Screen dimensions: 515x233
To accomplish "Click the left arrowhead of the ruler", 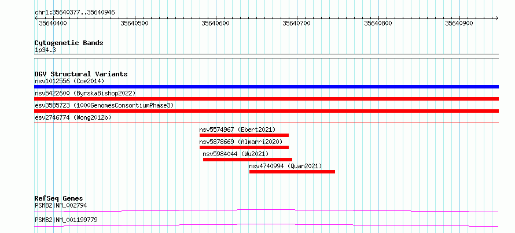I will [x=36, y=18].
